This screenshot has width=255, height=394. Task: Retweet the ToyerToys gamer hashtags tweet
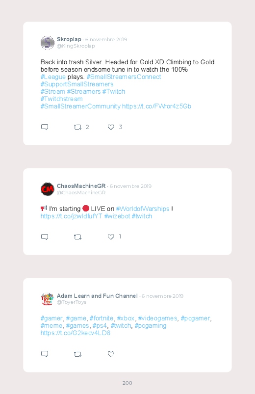coord(77,354)
